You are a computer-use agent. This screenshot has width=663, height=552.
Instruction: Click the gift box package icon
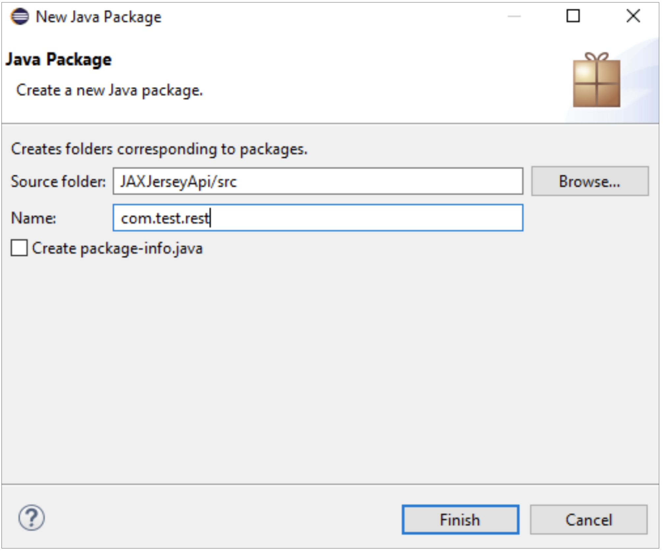coord(596,81)
